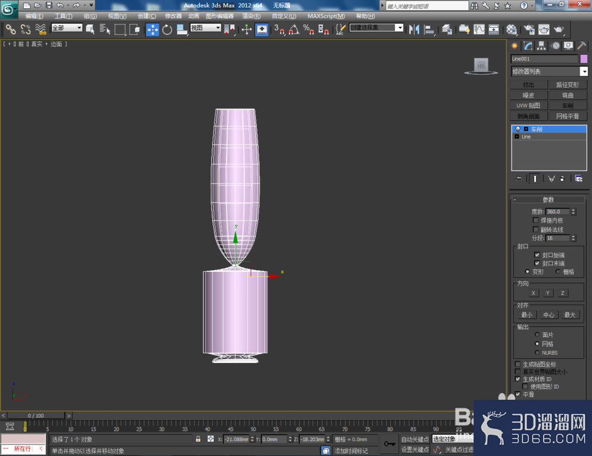Uncheck the 封口末端 checkbox
Viewport: 592px width, 456px height.
pos(537,263)
